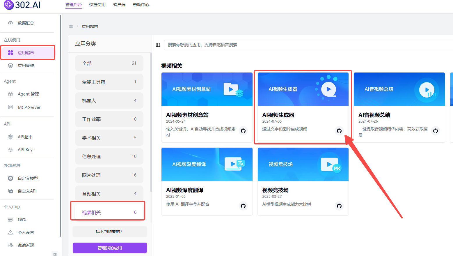Click the 视频相关 section heading
453x256 pixels.
tap(172, 66)
